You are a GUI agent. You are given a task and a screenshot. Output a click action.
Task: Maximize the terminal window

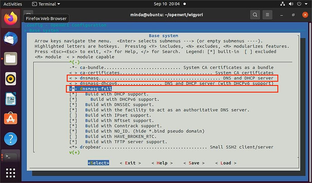[293, 15]
